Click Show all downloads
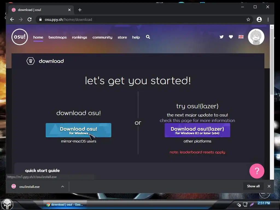280x210 pixels. click(253, 186)
